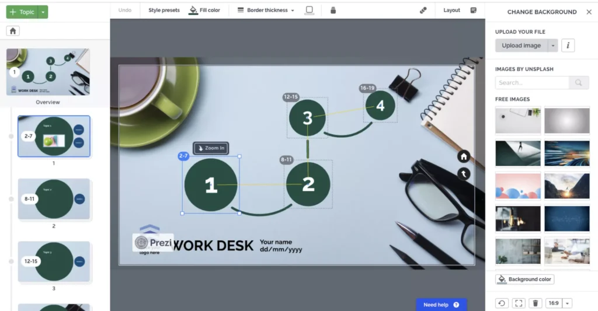Select topic circle 1 on canvas
The image size is (598, 311).
click(x=211, y=185)
